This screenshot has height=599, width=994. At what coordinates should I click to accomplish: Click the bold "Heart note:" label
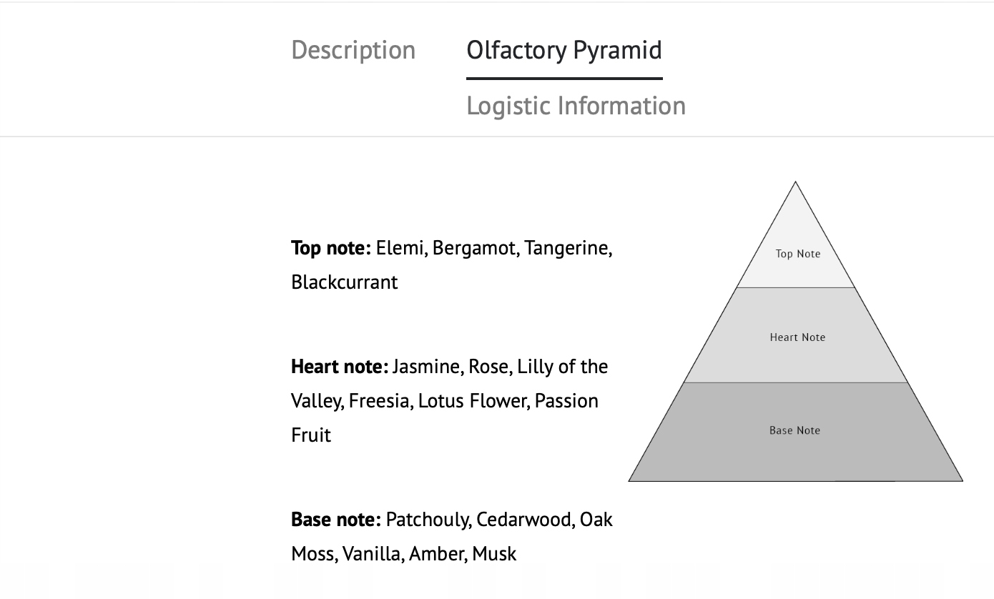tap(339, 367)
